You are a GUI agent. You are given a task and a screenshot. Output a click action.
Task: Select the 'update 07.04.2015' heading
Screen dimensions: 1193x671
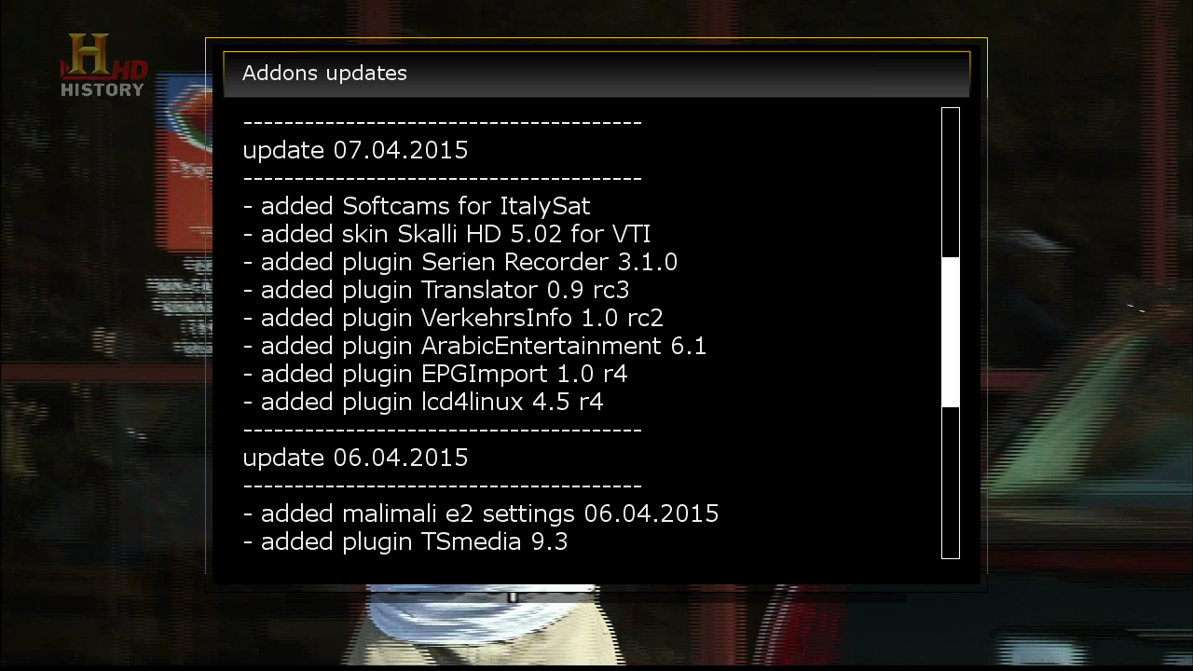pos(355,150)
